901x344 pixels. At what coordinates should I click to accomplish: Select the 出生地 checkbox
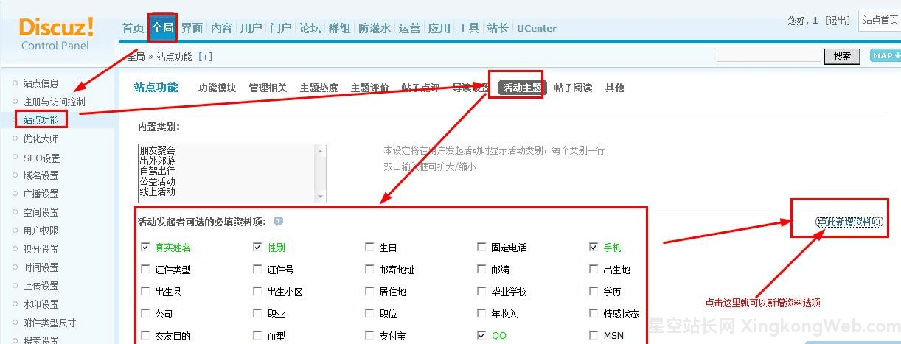coord(594,270)
